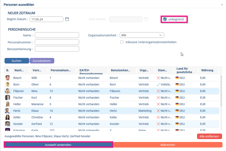Close the Personen auswählen dialog

222,5
